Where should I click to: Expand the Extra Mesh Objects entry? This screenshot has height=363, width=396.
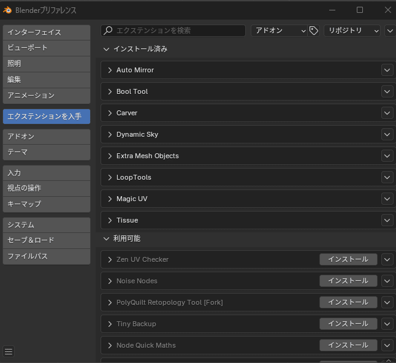coord(110,156)
